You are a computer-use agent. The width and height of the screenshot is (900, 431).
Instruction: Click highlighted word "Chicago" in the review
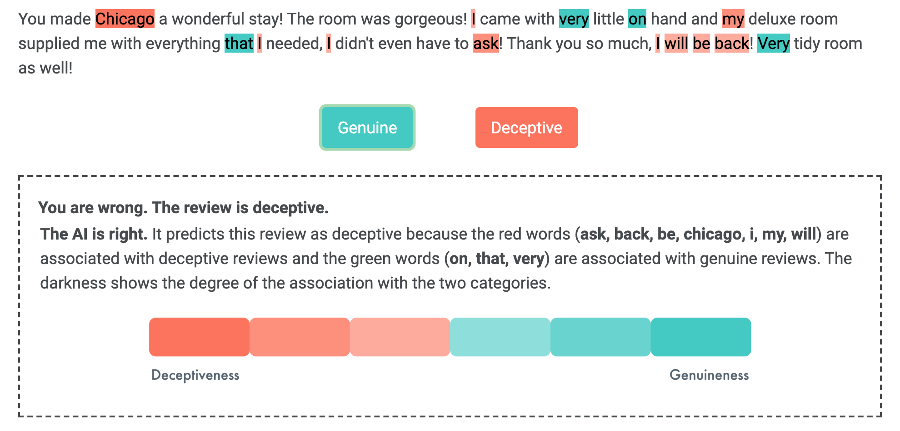[125, 19]
